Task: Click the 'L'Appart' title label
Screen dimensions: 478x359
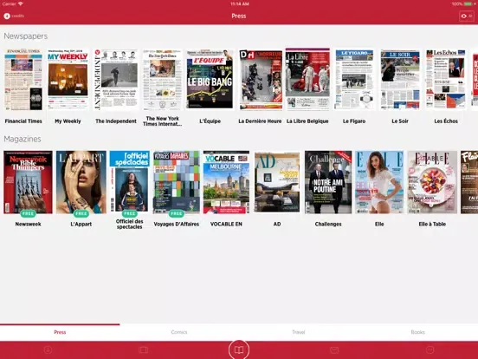Action: (x=81, y=224)
